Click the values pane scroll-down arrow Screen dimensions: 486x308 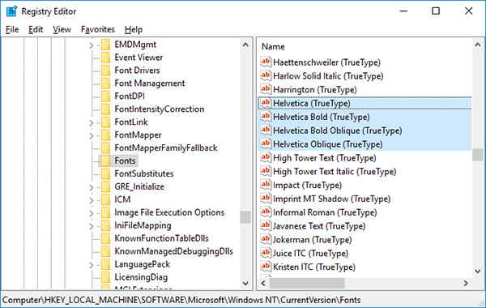(x=478, y=271)
